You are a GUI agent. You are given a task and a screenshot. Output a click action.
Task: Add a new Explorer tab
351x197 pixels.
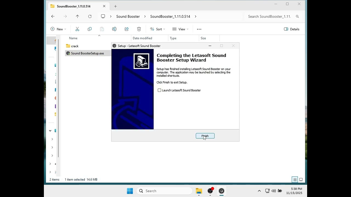tap(115, 6)
